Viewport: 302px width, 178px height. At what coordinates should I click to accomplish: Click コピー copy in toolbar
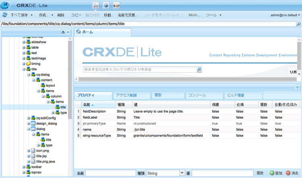[76, 15]
